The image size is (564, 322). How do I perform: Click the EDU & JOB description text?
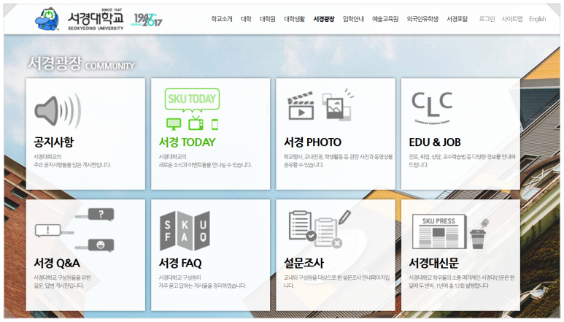click(x=462, y=161)
